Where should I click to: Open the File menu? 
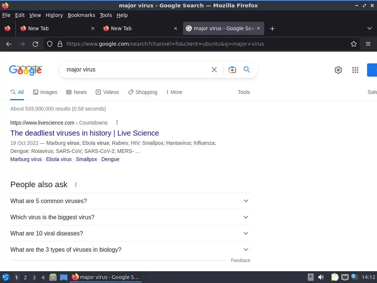click(x=6, y=15)
